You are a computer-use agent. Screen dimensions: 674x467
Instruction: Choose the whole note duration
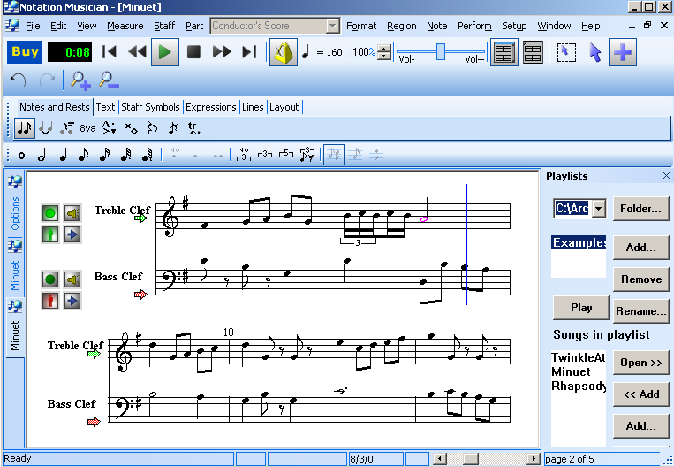[21, 156]
